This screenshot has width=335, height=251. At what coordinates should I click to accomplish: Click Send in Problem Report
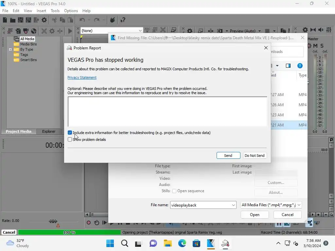(x=228, y=155)
